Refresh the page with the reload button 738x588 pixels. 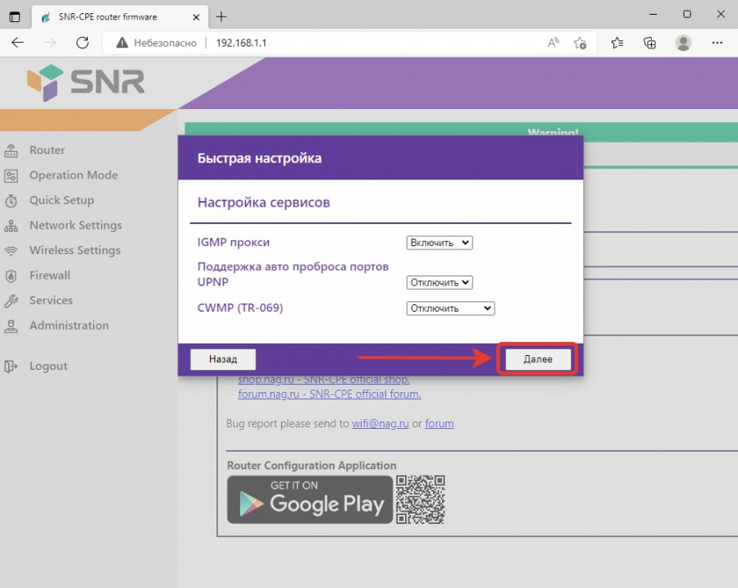point(82,43)
